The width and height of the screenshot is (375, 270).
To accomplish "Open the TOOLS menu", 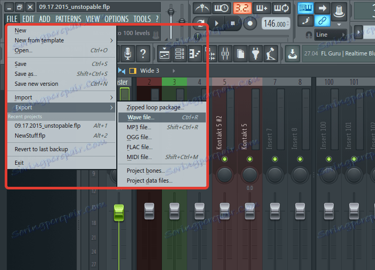I will click(142, 19).
